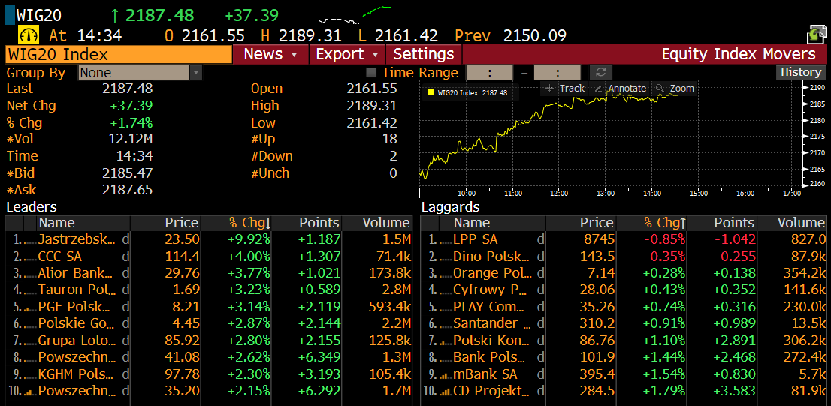Click the Time Range start time field
The image size is (831, 406).
coord(490,73)
